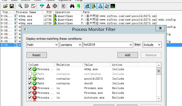The image size is (182, 106).
Task: Select the first 9:04 w3wp.exe QueryOpen row
Action: pos(91,16)
